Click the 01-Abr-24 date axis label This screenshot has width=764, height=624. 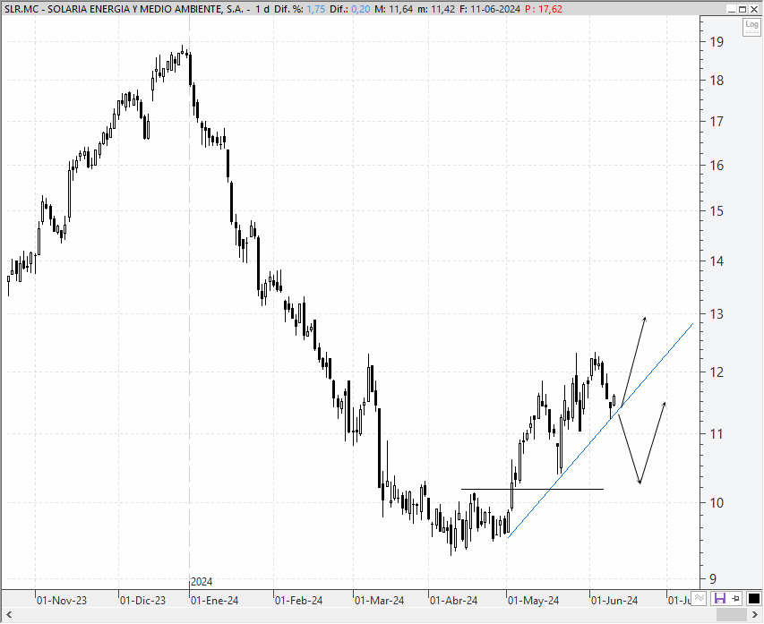coord(453,601)
